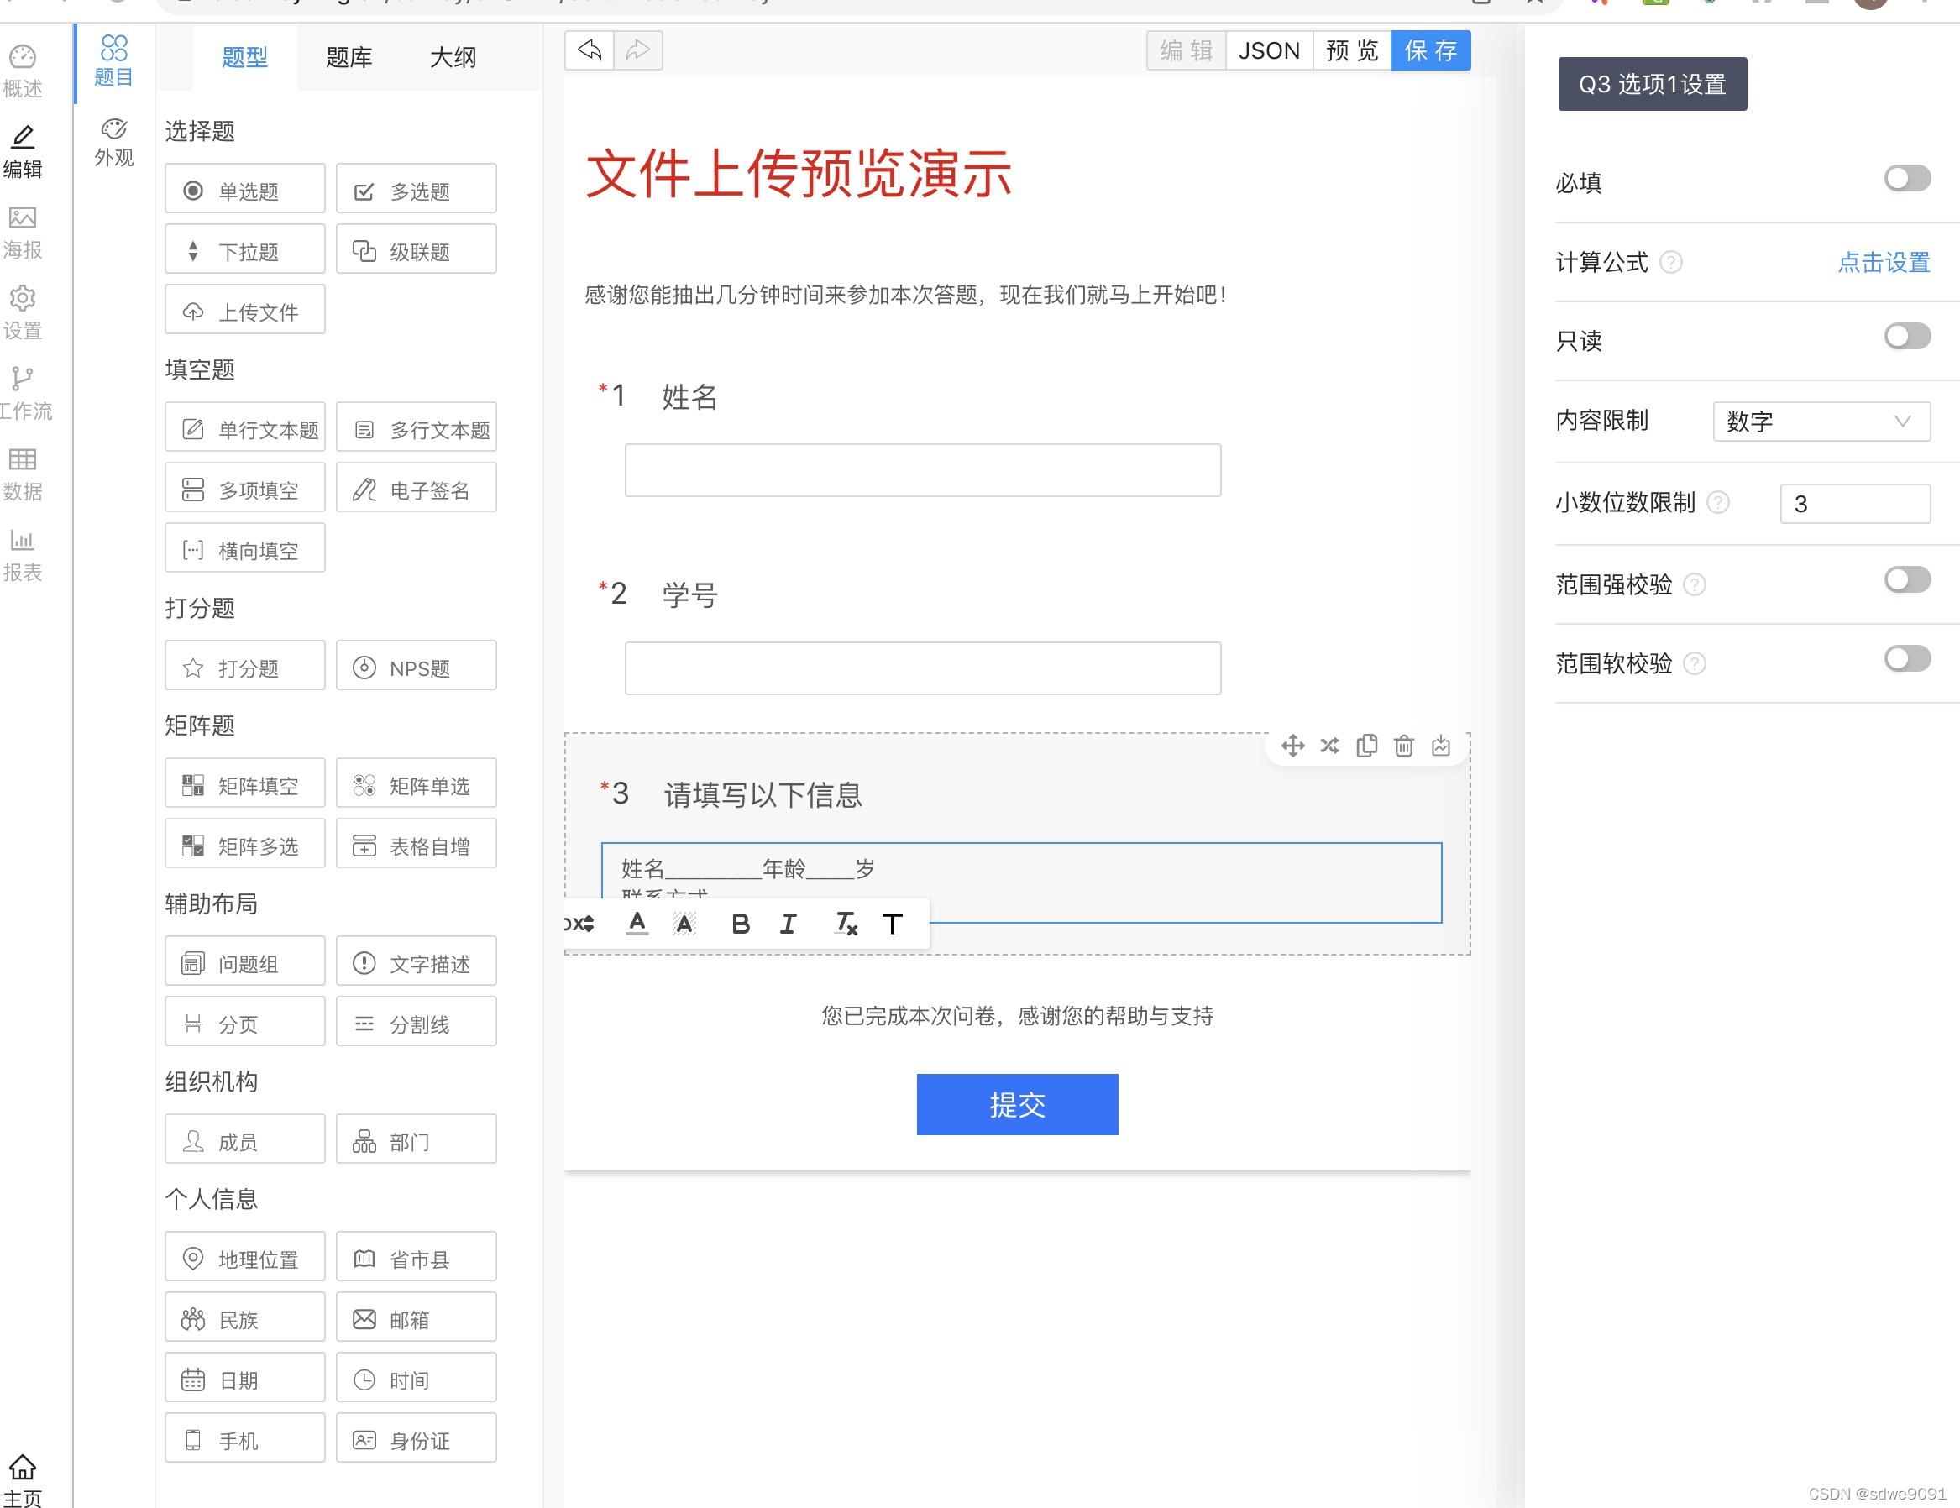Viewport: 1960px width, 1508px height.
Task: Copy question 3 with the duplicate icon
Action: pyautogui.click(x=1367, y=746)
